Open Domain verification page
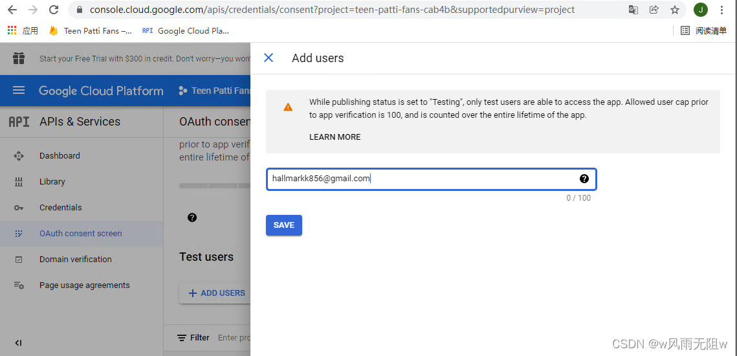Image resolution: width=737 pixels, height=356 pixels. click(x=75, y=260)
